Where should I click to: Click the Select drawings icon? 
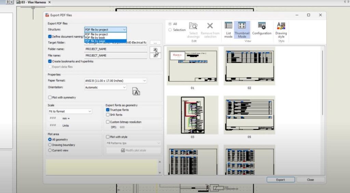[193, 29]
